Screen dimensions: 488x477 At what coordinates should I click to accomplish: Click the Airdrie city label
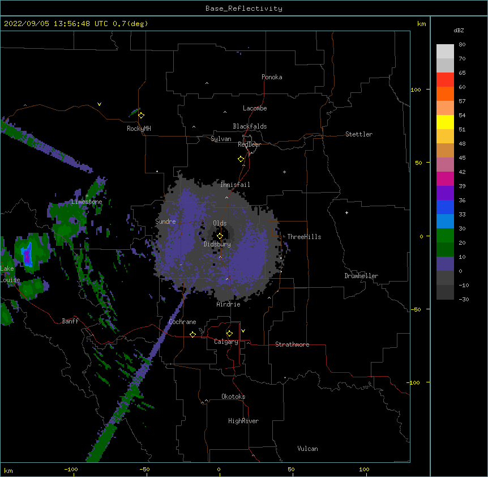coord(228,304)
